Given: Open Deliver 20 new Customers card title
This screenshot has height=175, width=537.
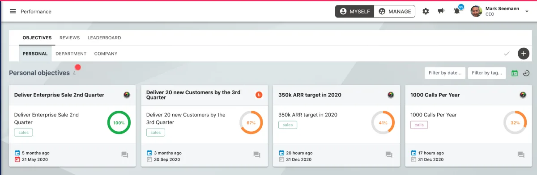Looking at the screenshot, I should [193, 95].
